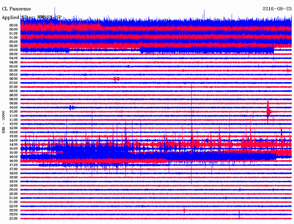The height and width of the screenshot is (224, 294).
Task: Click the 01:00 time label
Action: [x=13, y=34]
